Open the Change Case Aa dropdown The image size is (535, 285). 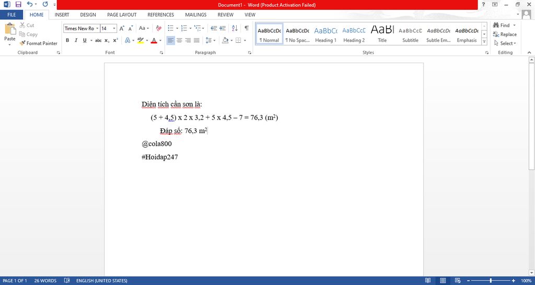[144, 28]
